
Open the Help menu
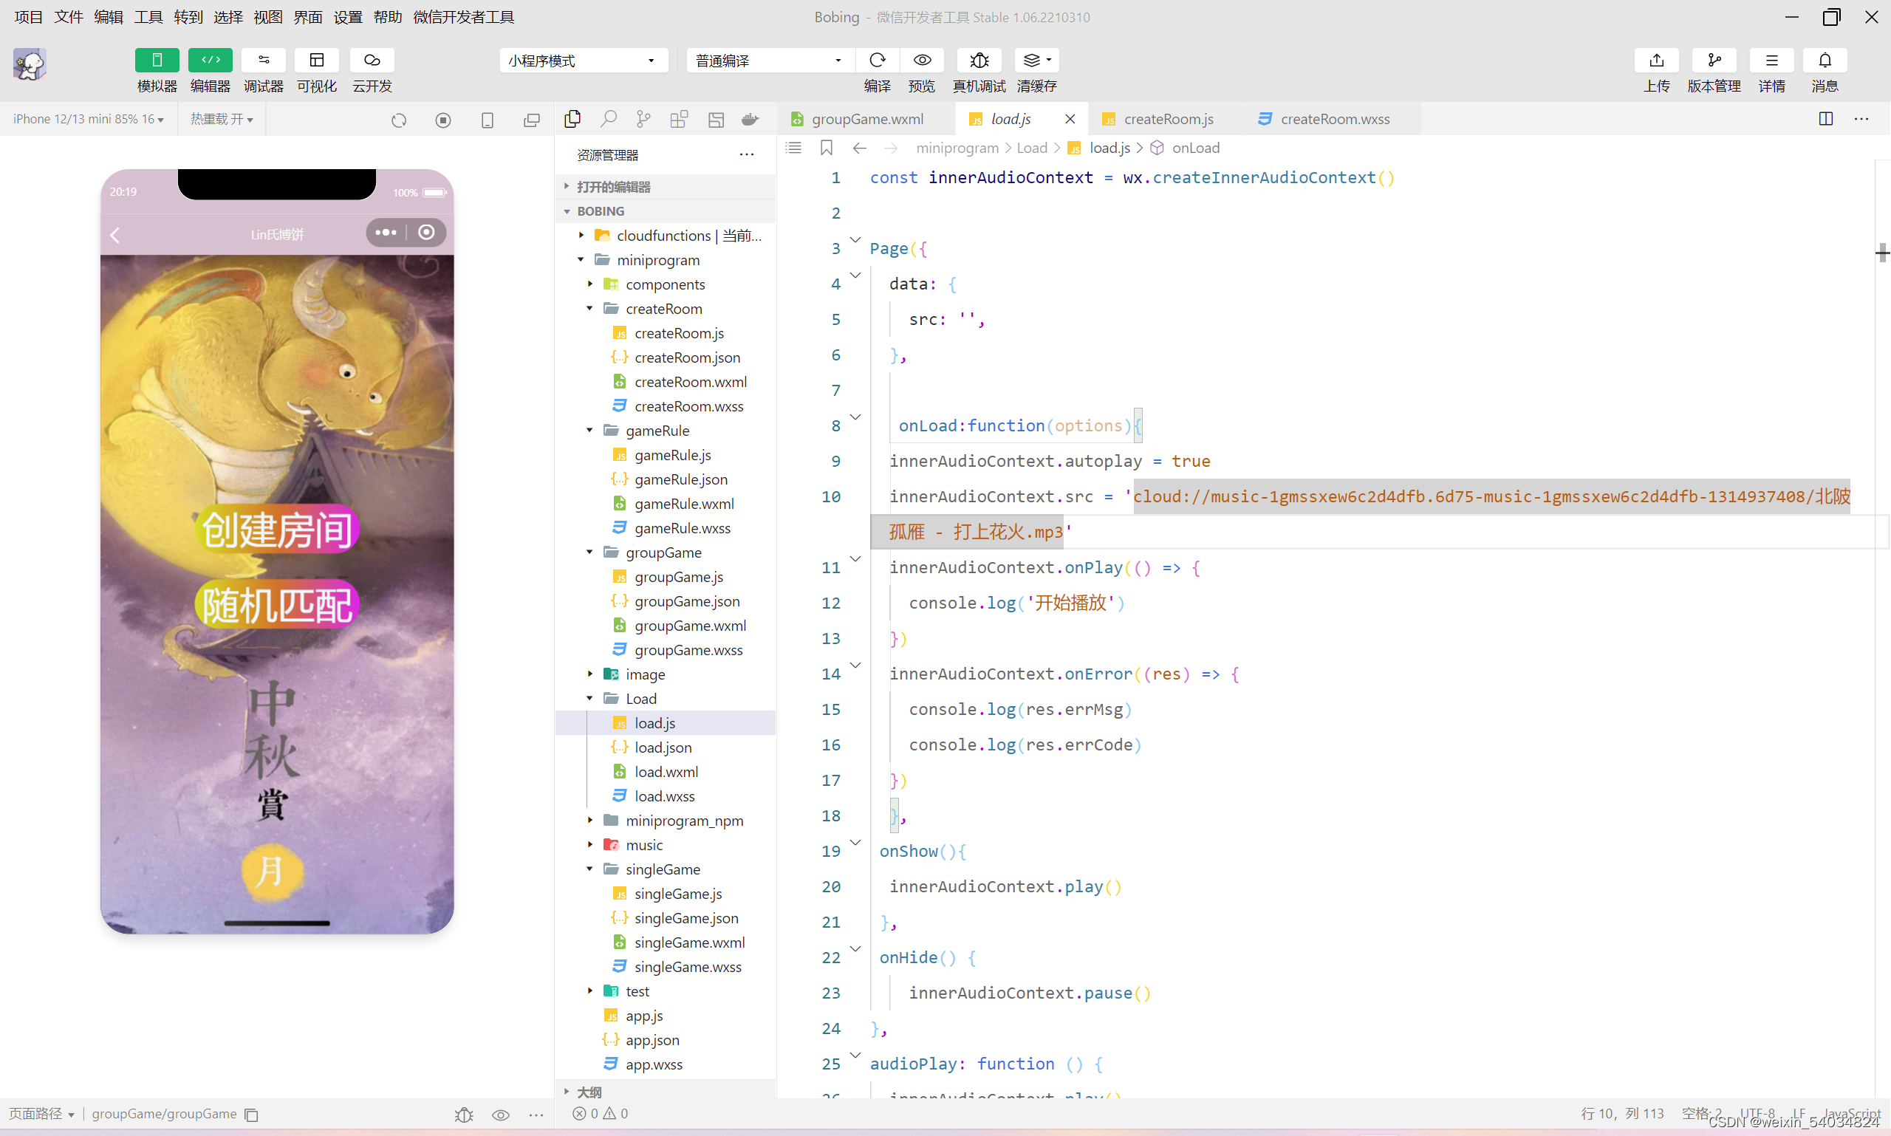pos(387,17)
